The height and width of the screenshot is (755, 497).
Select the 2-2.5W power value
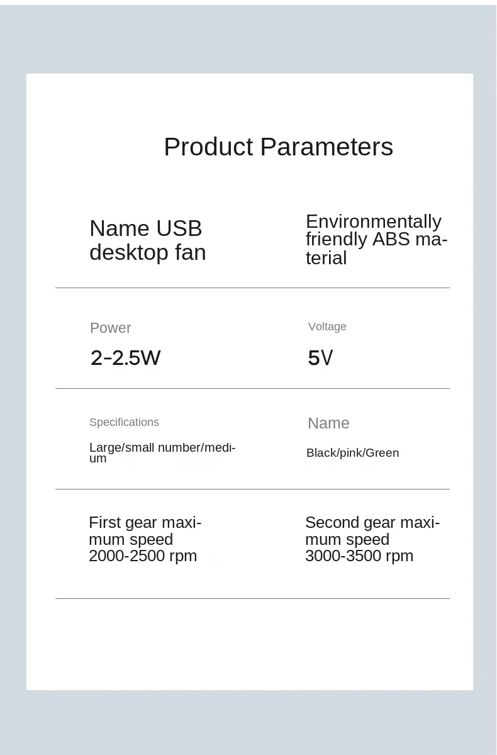click(x=126, y=358)
